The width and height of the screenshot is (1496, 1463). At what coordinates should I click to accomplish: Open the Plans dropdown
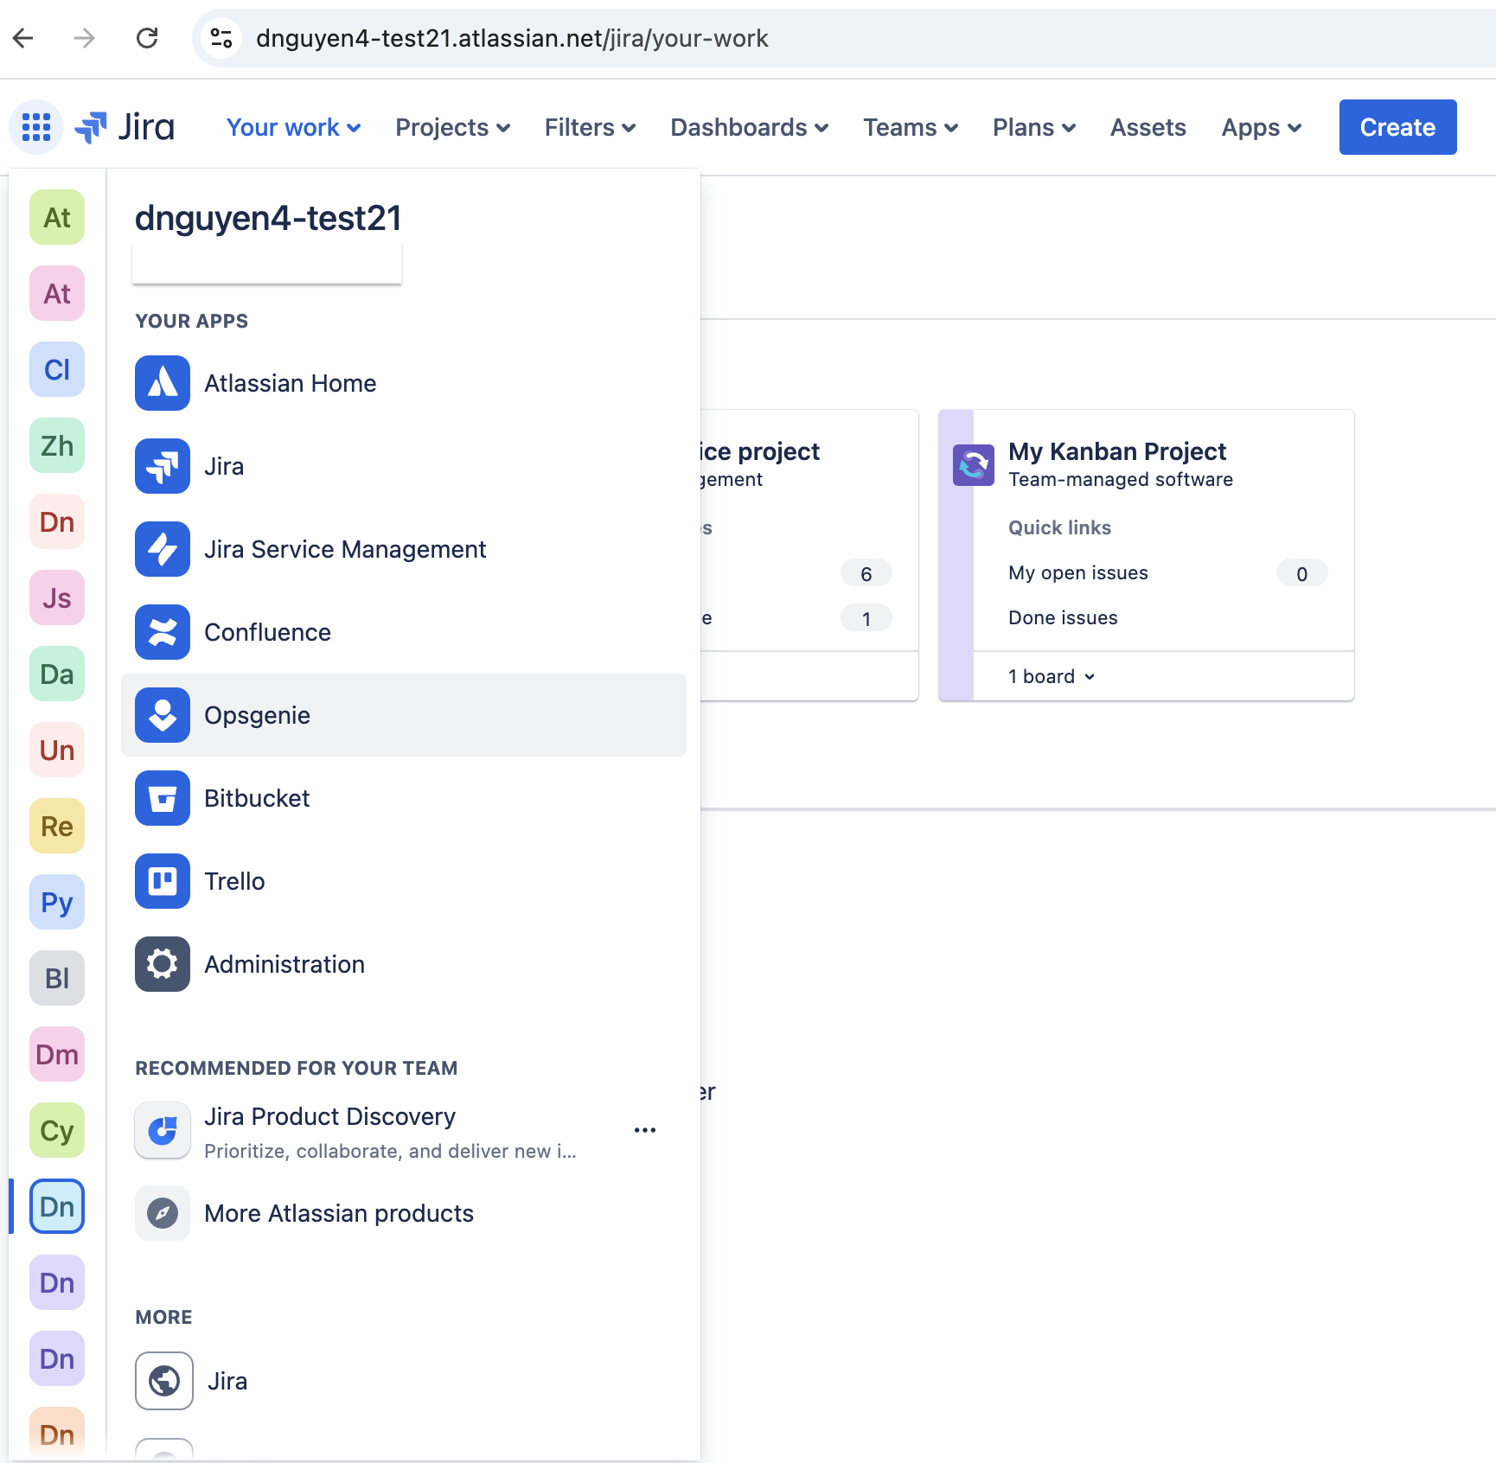[x=1033, y=127]
